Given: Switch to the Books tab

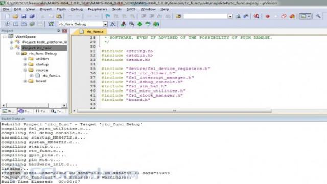Looking at the screenshot, I should click(x=26, y=111).
